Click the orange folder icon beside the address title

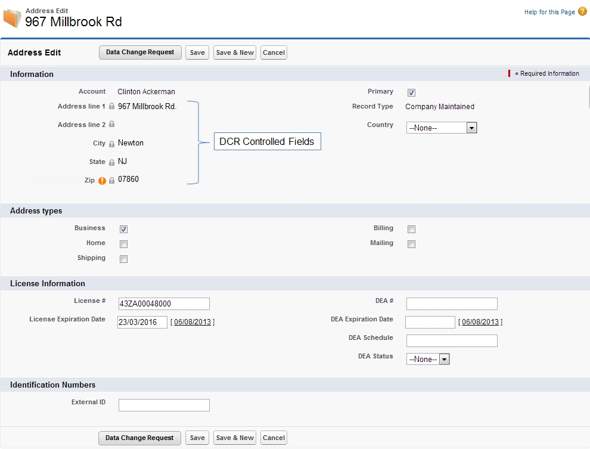pyautogui.click(x=12, y=18)
